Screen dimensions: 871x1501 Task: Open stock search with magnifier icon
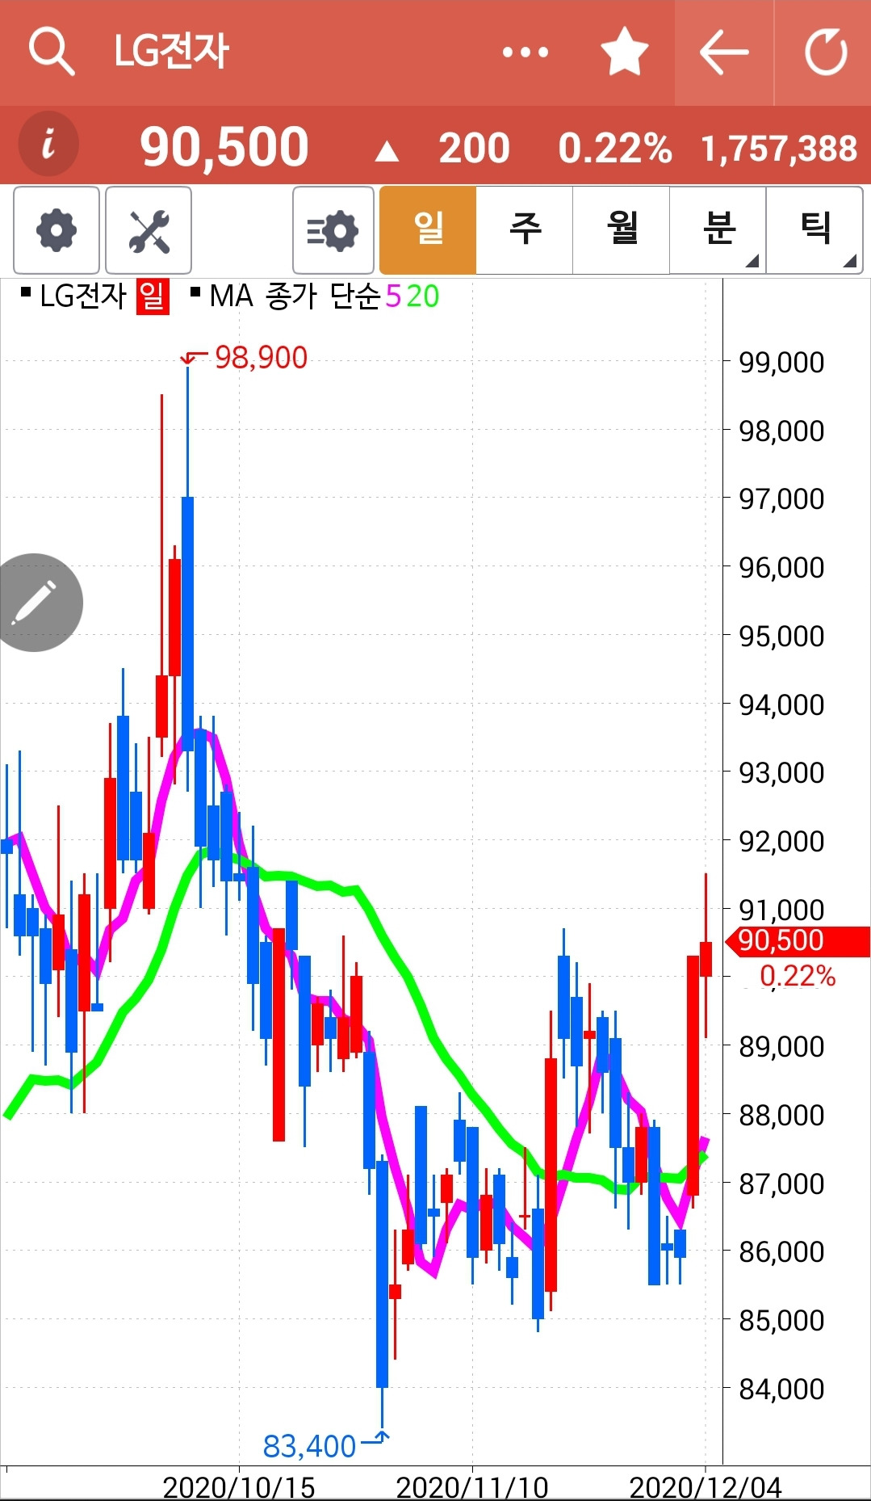(52, 52)
